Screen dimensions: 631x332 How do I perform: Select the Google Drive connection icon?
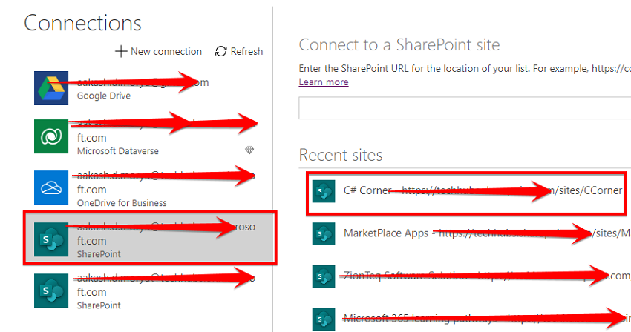coord(51,88)
